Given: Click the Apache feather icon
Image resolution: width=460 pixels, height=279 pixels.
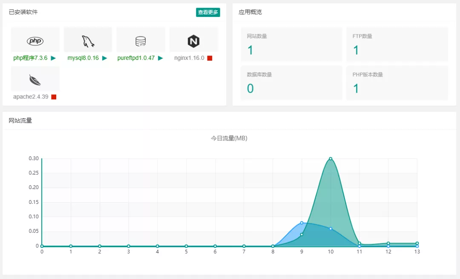Looking at the screenshot, I should coord(35,80).
